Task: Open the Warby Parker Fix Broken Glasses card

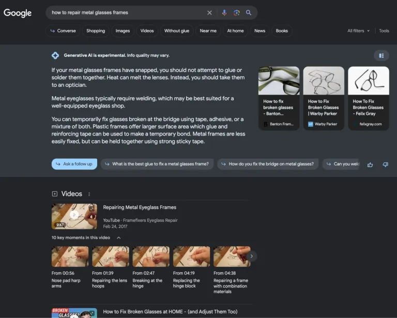Action: [324, 98]
